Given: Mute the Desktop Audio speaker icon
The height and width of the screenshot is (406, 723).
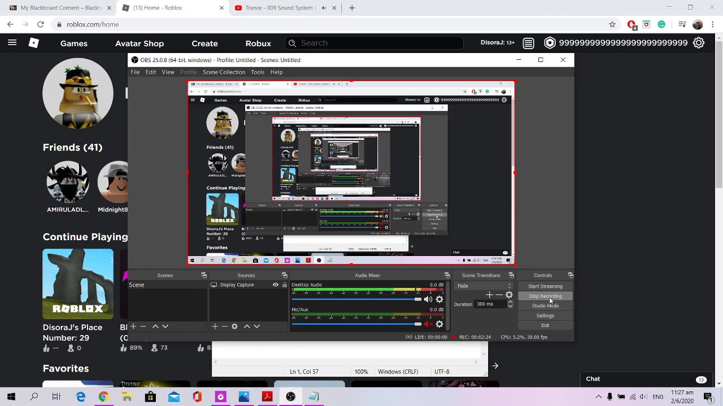Looking at the screenshot, I should (428, 299).
